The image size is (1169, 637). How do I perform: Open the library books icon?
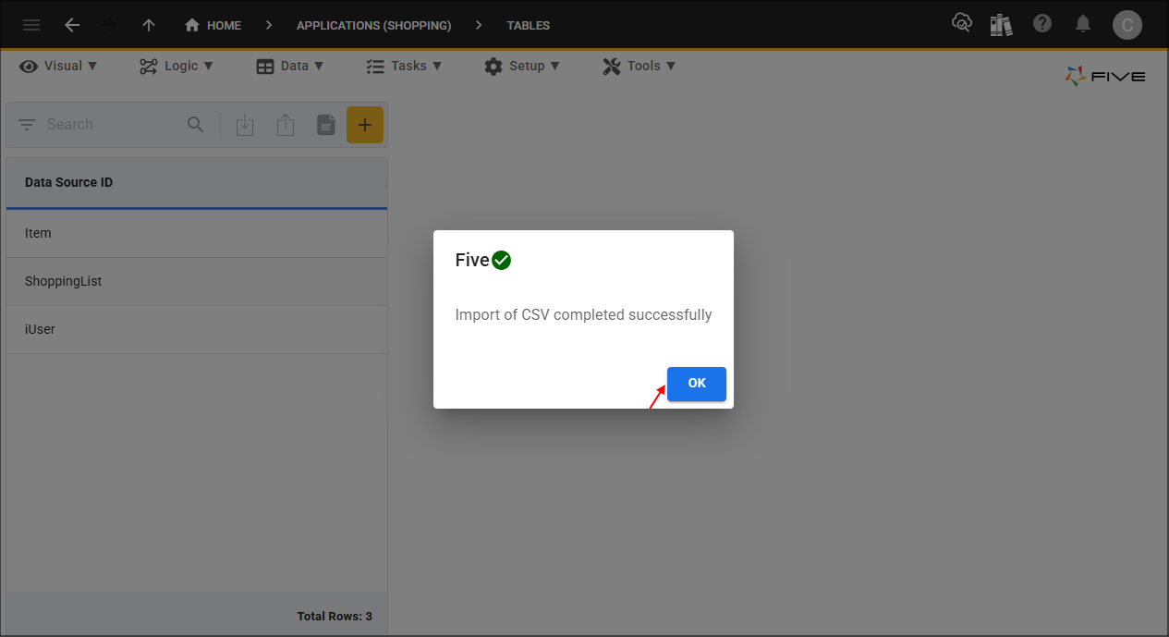1001,25
